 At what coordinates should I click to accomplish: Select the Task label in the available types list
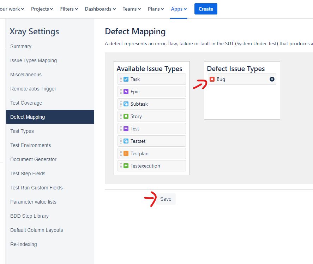click(x=135, y=79)
